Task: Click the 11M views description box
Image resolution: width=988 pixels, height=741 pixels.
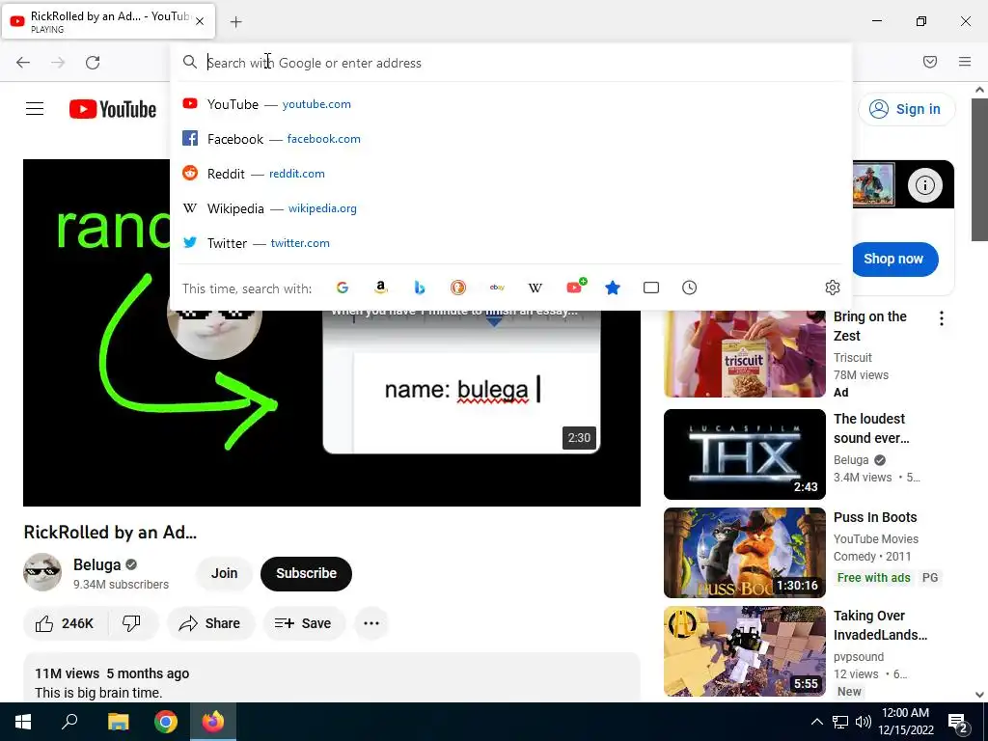Action: click(332, 677)
